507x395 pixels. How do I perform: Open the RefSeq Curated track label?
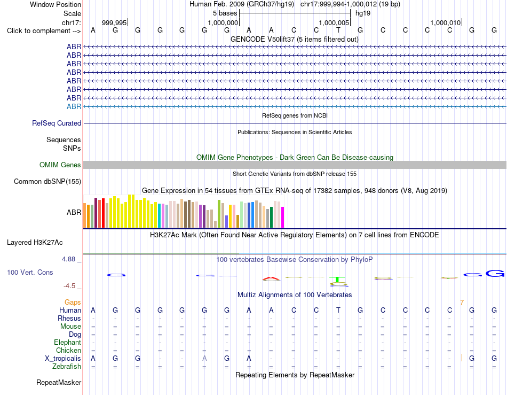57,123
